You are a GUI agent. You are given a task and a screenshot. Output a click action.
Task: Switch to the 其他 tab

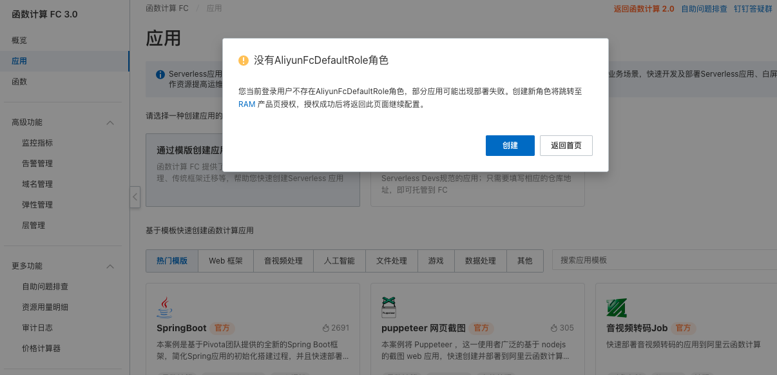(x=525, y=261)
